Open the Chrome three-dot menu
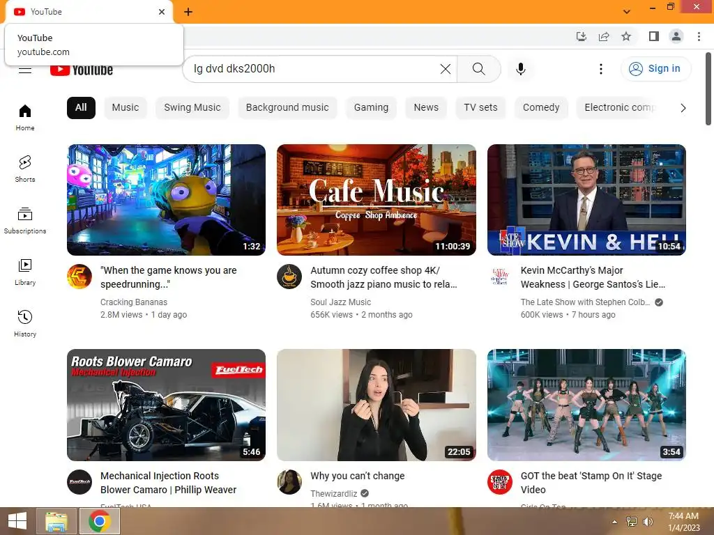714x535 pixels. click(699, 36)
